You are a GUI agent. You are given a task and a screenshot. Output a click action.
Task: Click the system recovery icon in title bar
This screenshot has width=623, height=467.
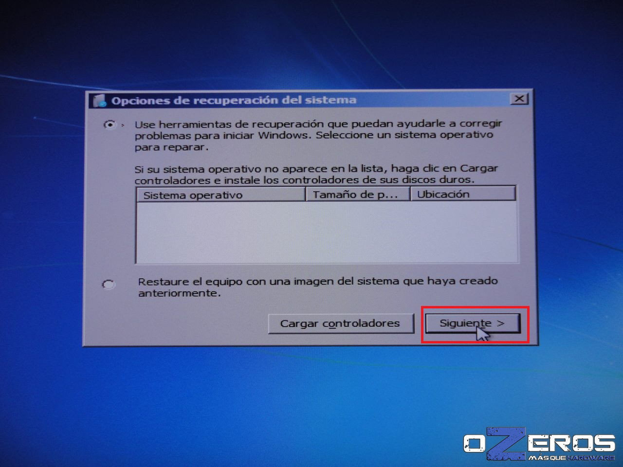(x=100, y=101)
